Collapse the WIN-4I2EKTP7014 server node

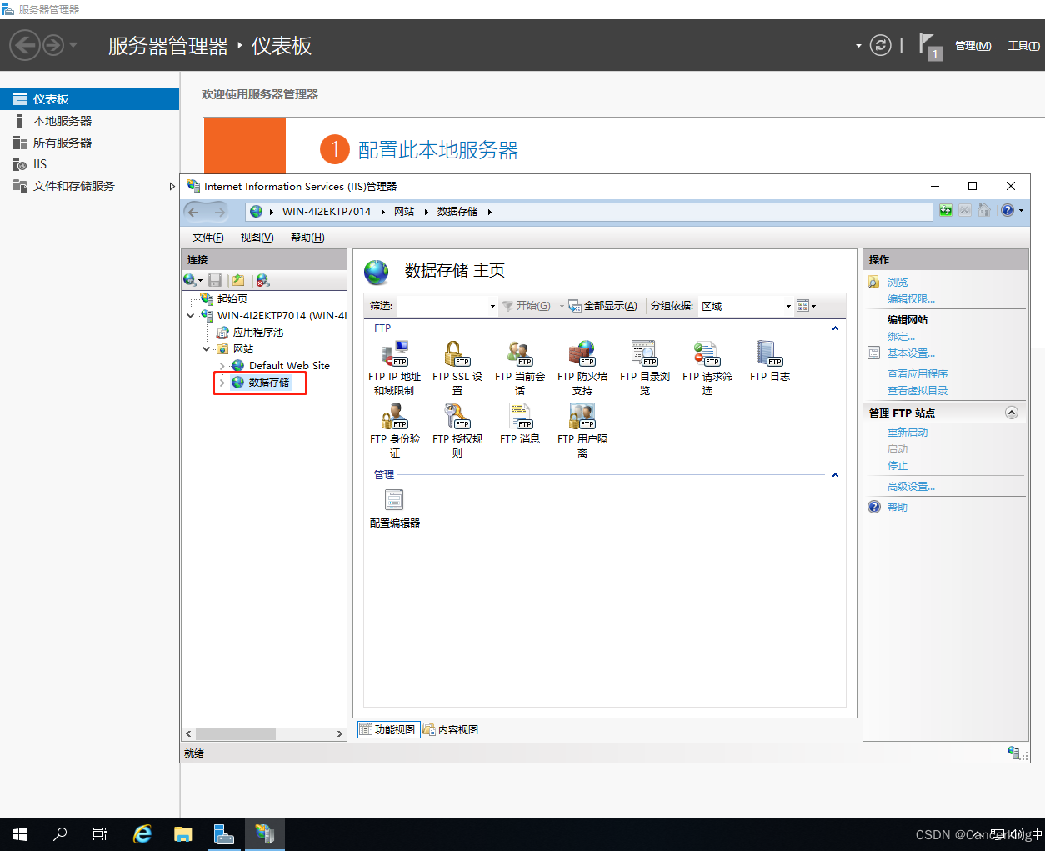[x=191, y=316]
